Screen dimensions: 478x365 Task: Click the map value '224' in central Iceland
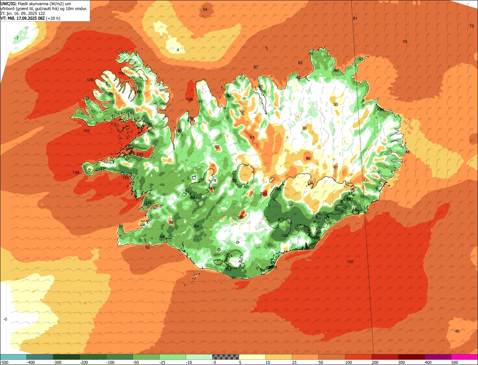click(x=264, y=194)
